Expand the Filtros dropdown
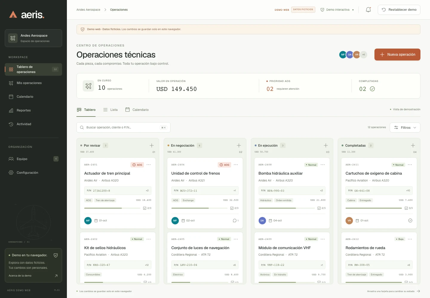Image resolution: width=430 pixels, height=298 pixels. (x=405, y=128)
